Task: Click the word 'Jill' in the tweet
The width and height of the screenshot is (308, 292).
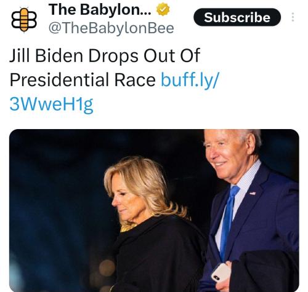Action: [x=19, y=55]
